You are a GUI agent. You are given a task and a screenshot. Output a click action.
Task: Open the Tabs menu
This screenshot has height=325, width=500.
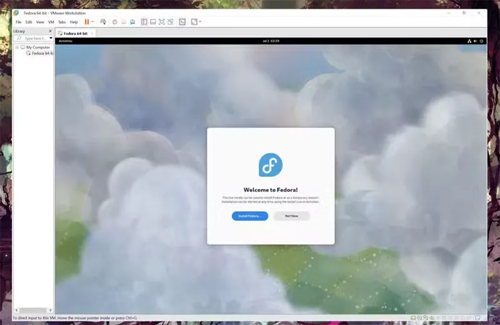tap(62, 22)
